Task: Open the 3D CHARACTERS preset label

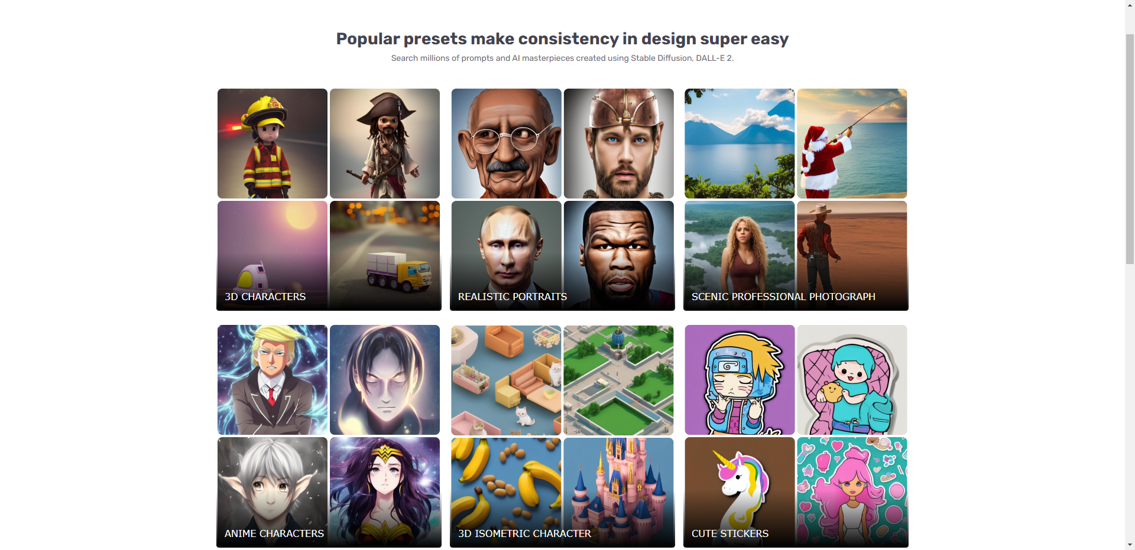Action: 265,297
